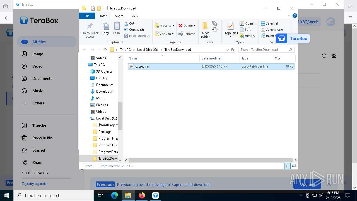Click the Paste ribbon button

(x=117, y=28)
